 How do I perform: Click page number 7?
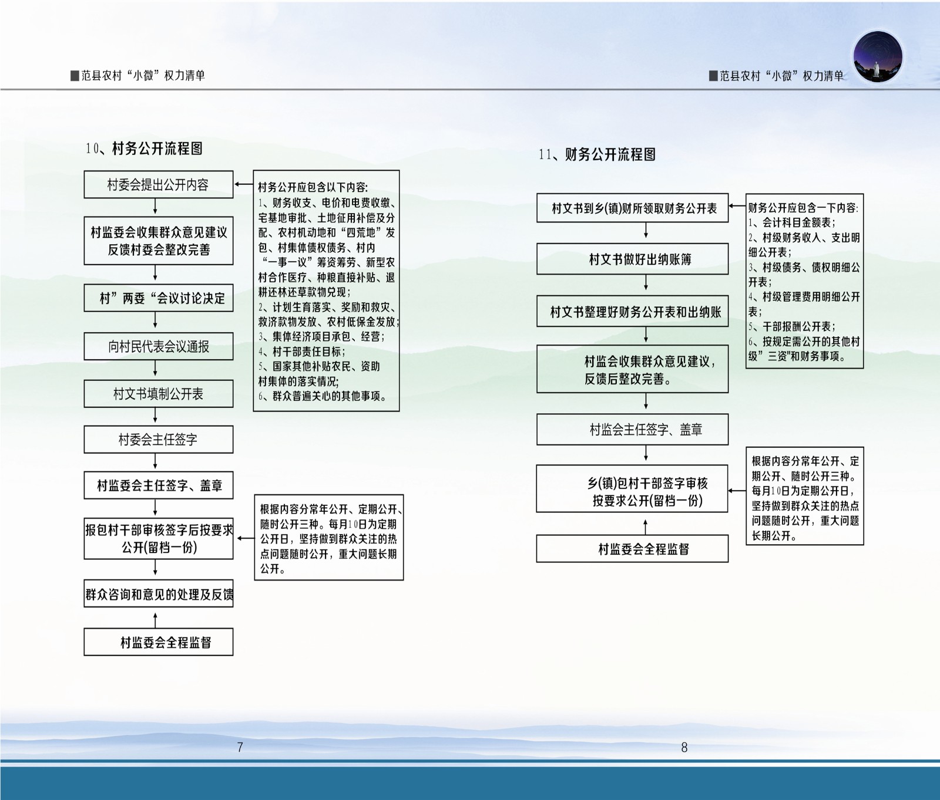coord(240,747)
